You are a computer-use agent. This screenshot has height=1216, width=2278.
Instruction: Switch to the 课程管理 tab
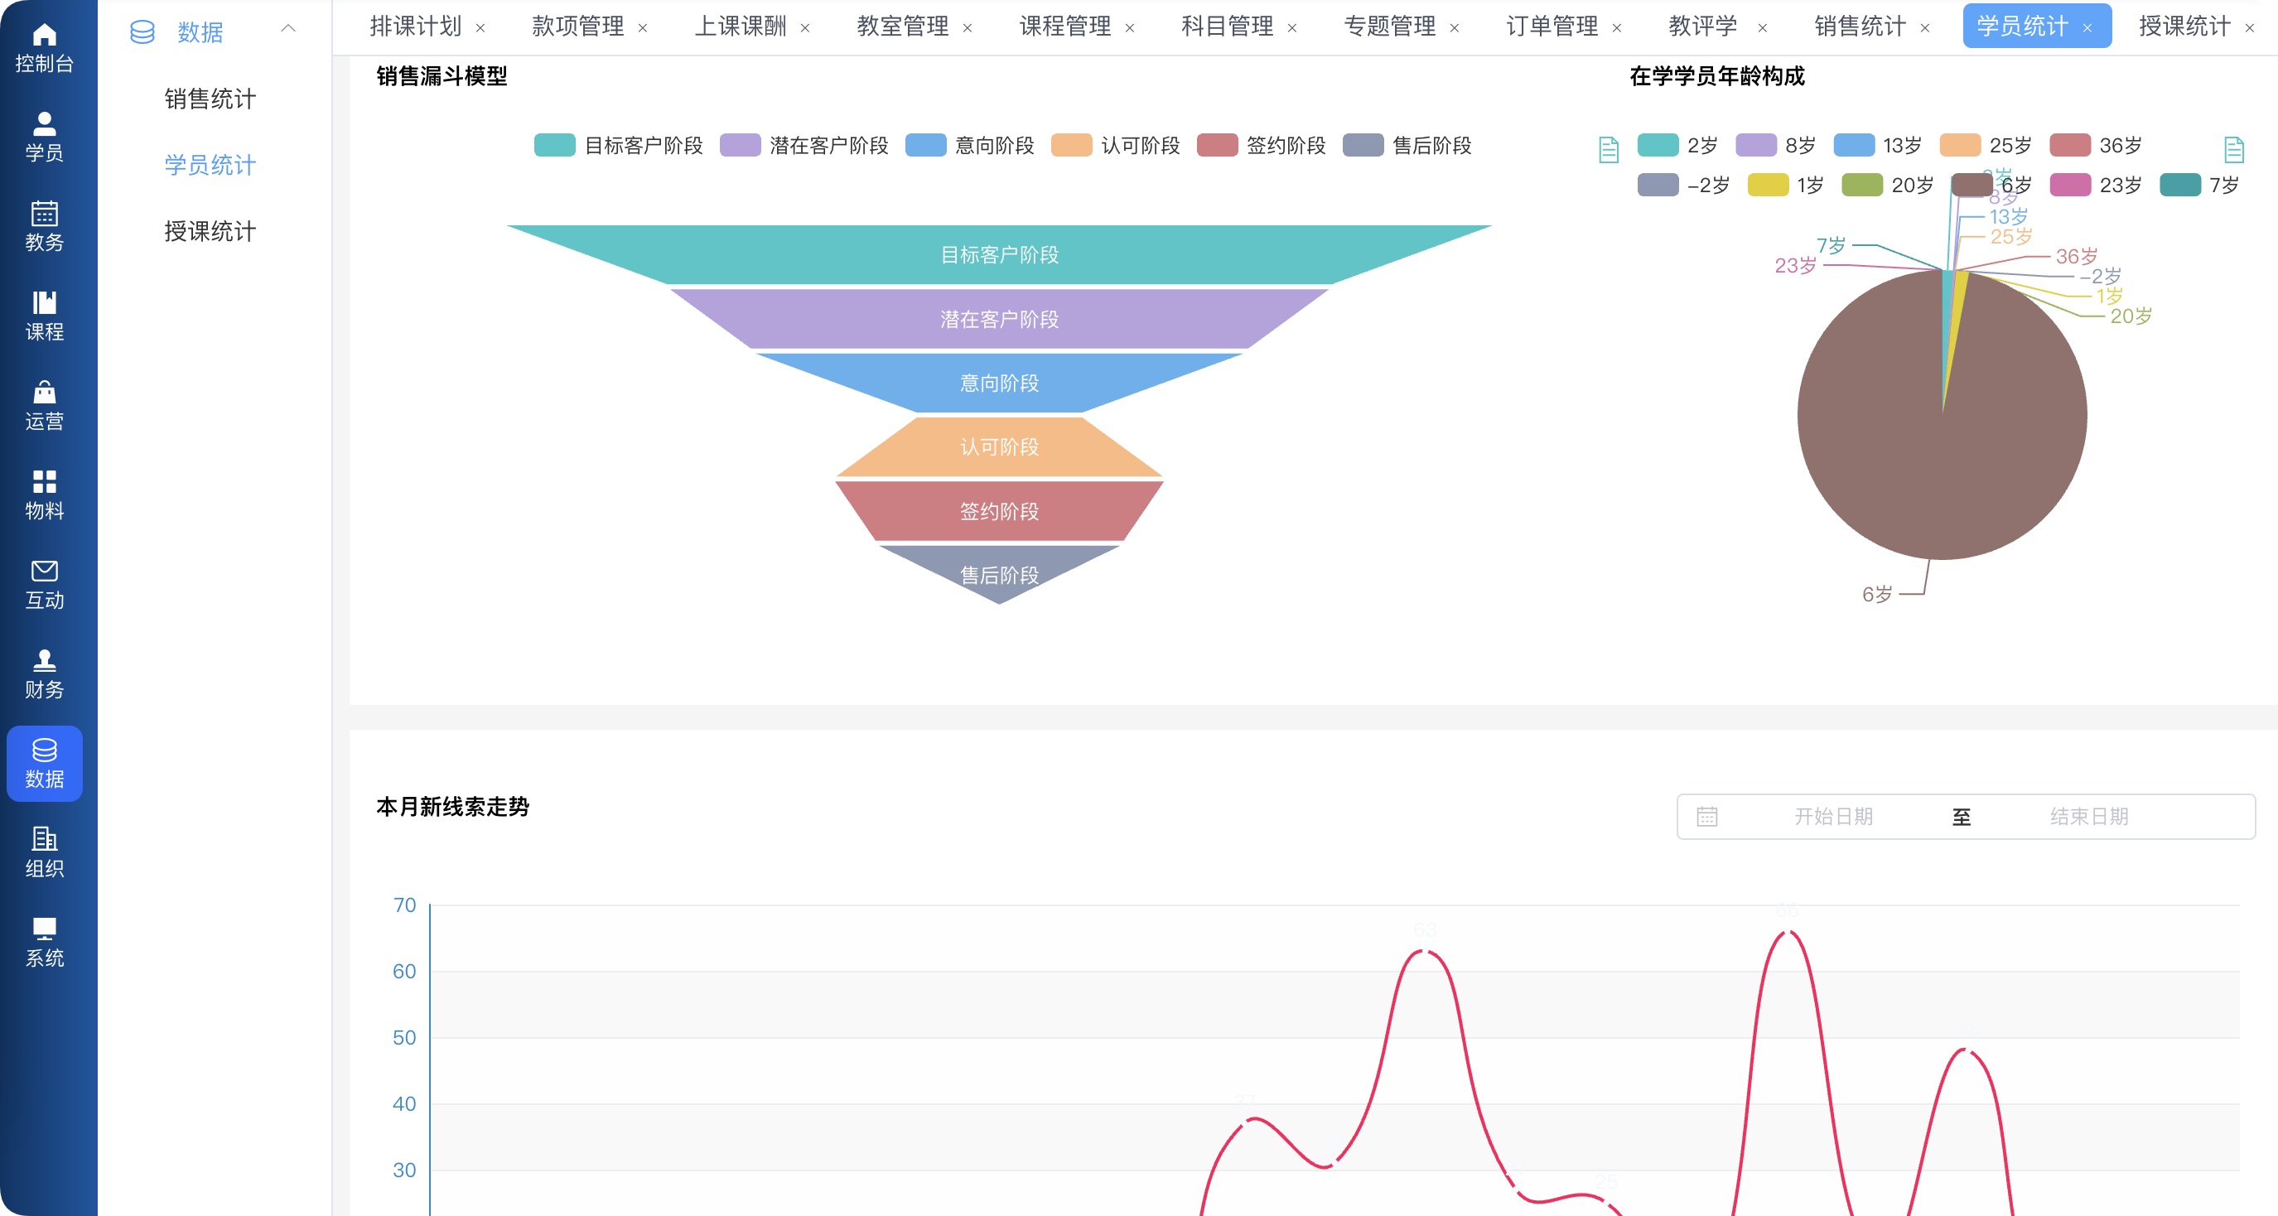point(1064,27)
